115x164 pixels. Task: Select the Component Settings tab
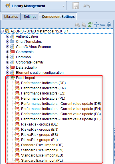pyautogui.click(x=58, y=17)
